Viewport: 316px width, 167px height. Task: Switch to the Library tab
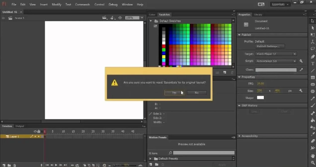(x=258, y=14)
